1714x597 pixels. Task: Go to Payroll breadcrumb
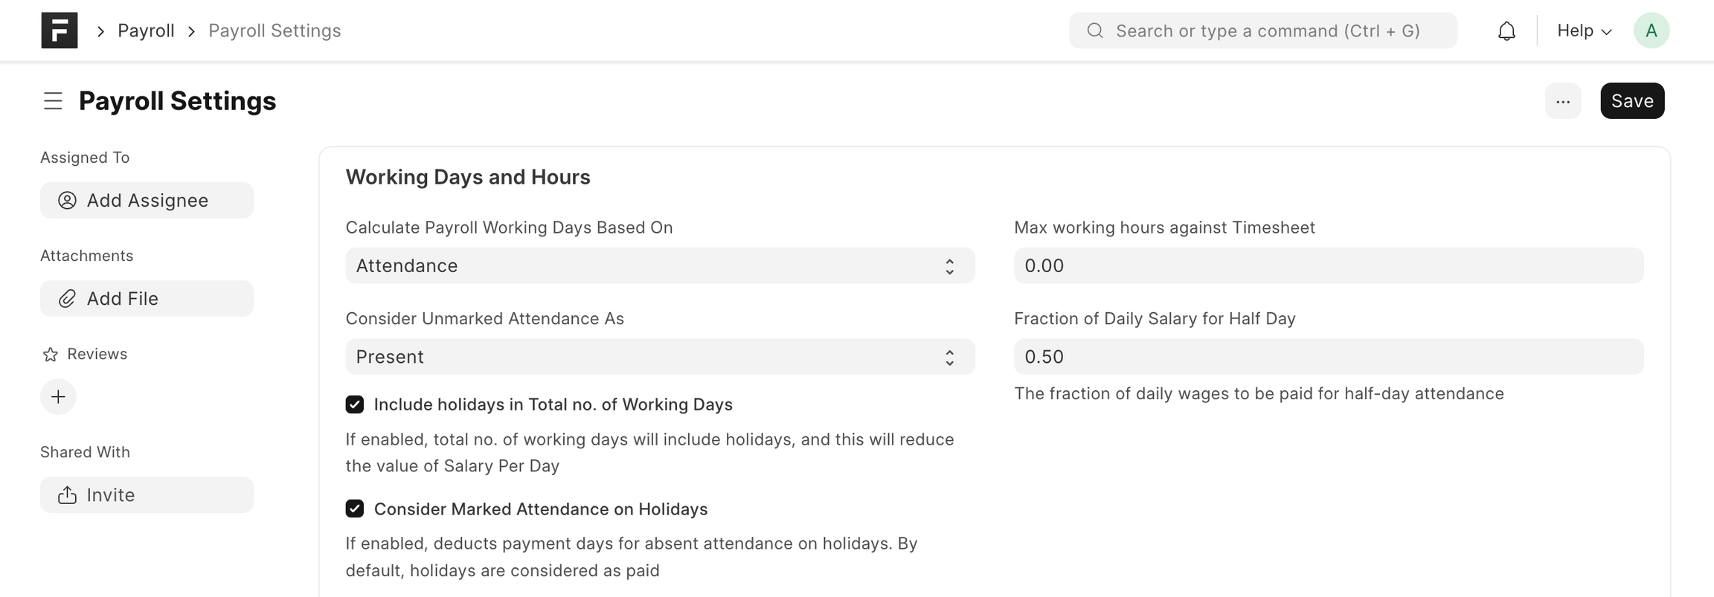[x=146, y=30]
